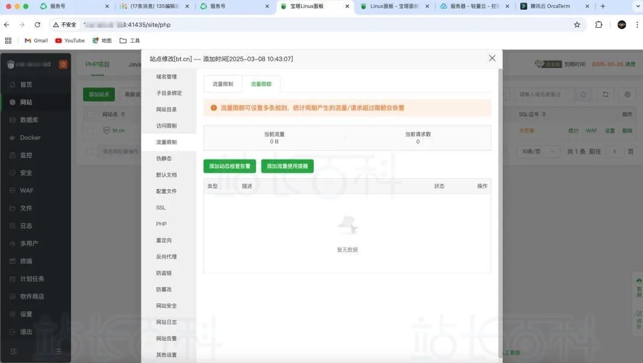Open 文件 file manager

click(26, 208)
